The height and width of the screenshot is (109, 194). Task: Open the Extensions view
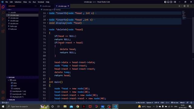coord(3,31)
